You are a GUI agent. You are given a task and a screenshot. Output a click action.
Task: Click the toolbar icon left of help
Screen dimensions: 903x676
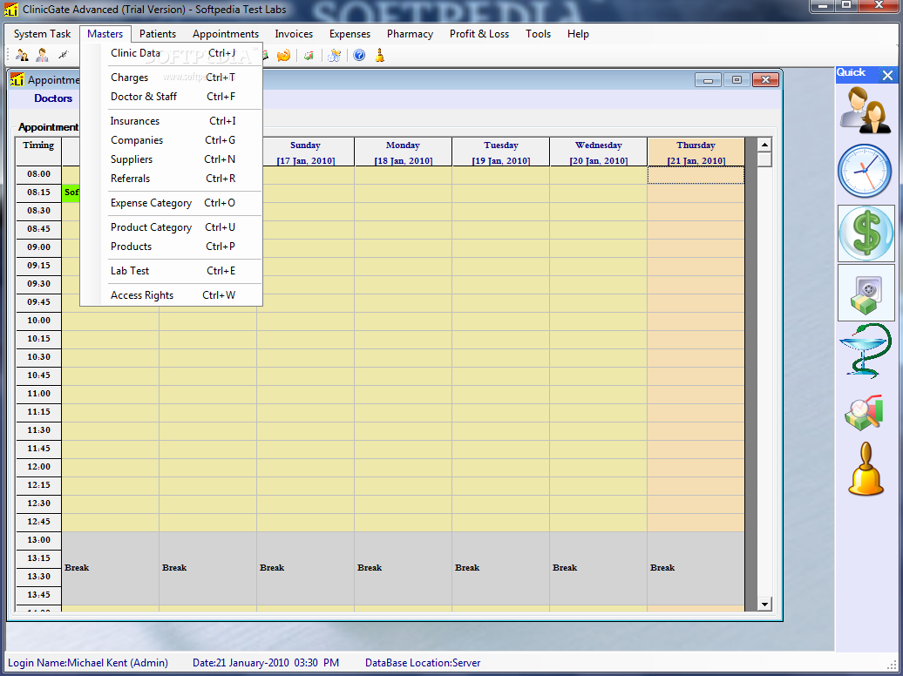(x=334, y=55)
